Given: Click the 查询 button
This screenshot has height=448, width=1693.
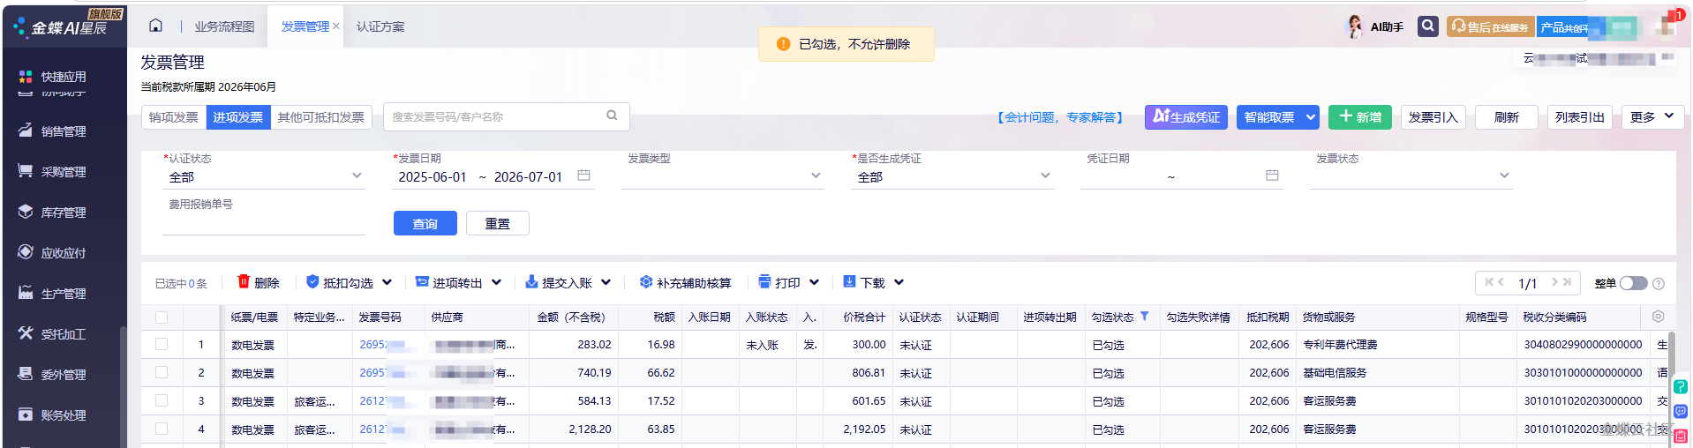Looking at the screenshot, I should click(x=425, y=223).
